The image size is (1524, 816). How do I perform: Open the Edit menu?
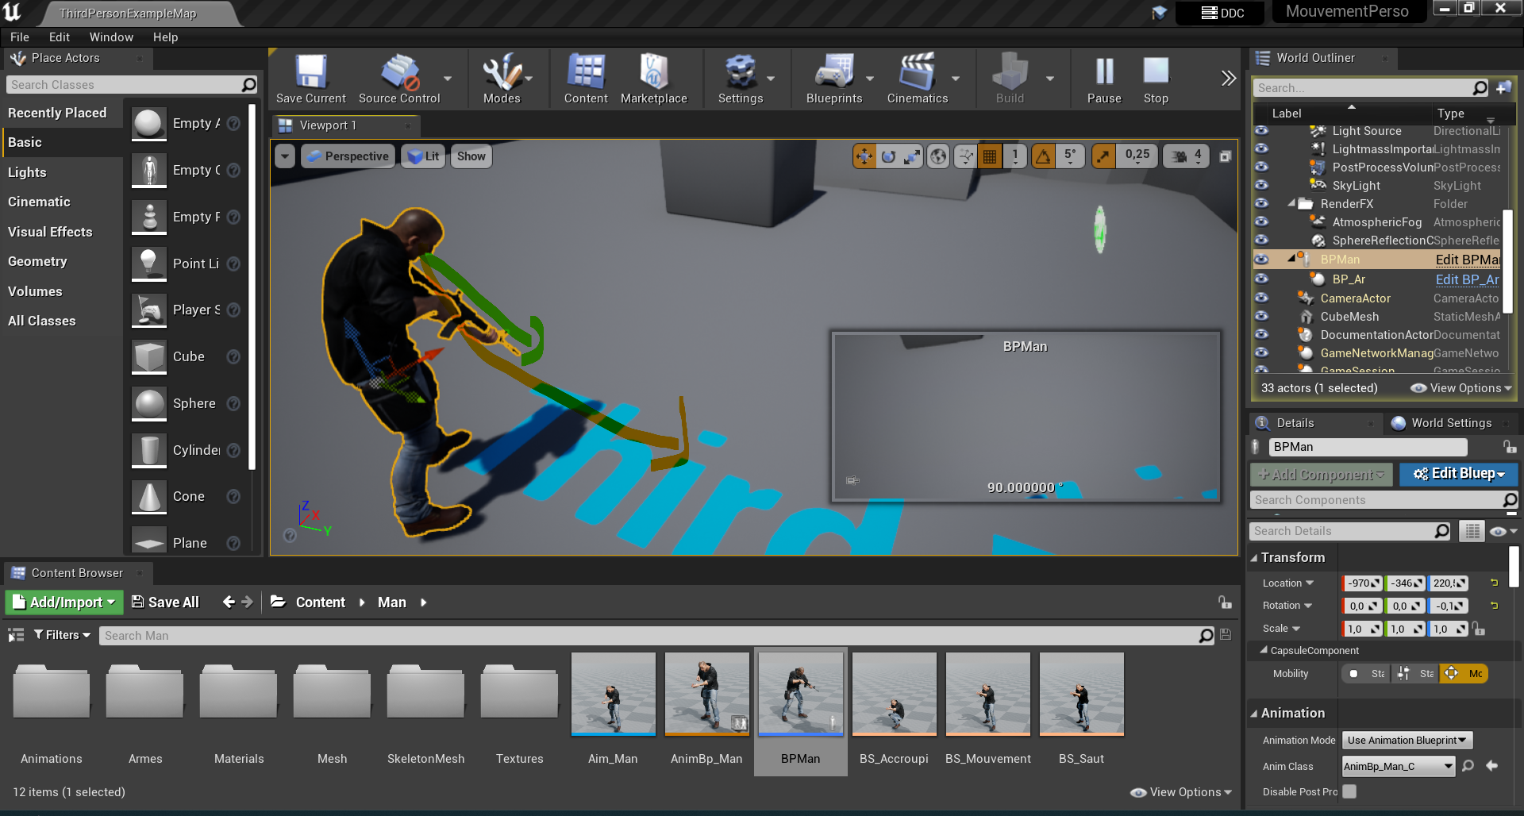(59, 37)
